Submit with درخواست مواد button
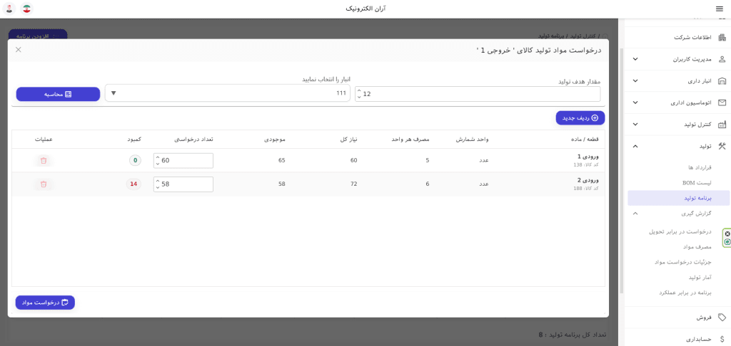 pos(45,303)
